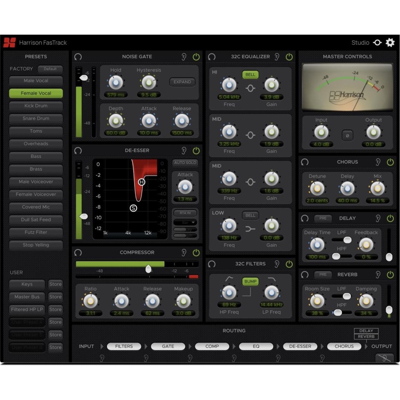The image size is (400, 400).
Task: Click Compressor threshold slider handle
Action: (x=148, y=269)
